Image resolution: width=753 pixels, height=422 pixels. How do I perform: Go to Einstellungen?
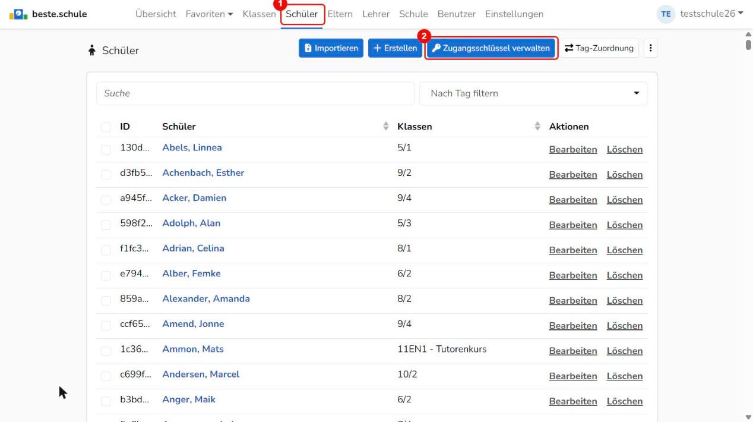(x=514, y=14)
